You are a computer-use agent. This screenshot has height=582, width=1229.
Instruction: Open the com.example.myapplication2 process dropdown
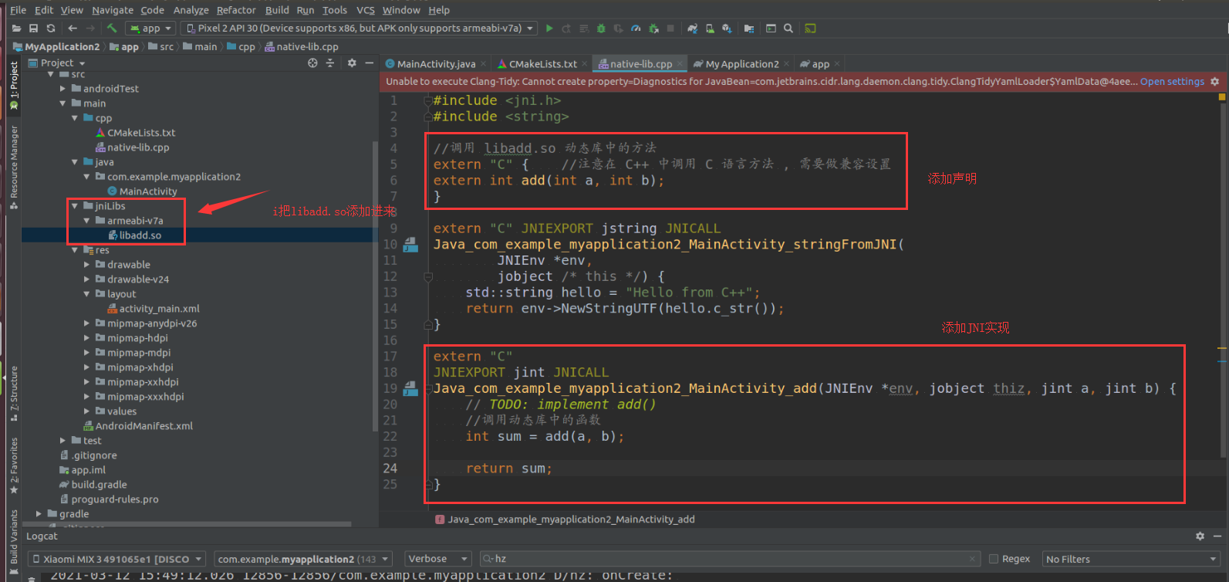(303, 559)
